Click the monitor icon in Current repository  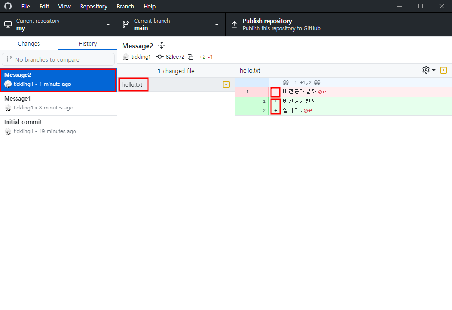click(8, 25)
